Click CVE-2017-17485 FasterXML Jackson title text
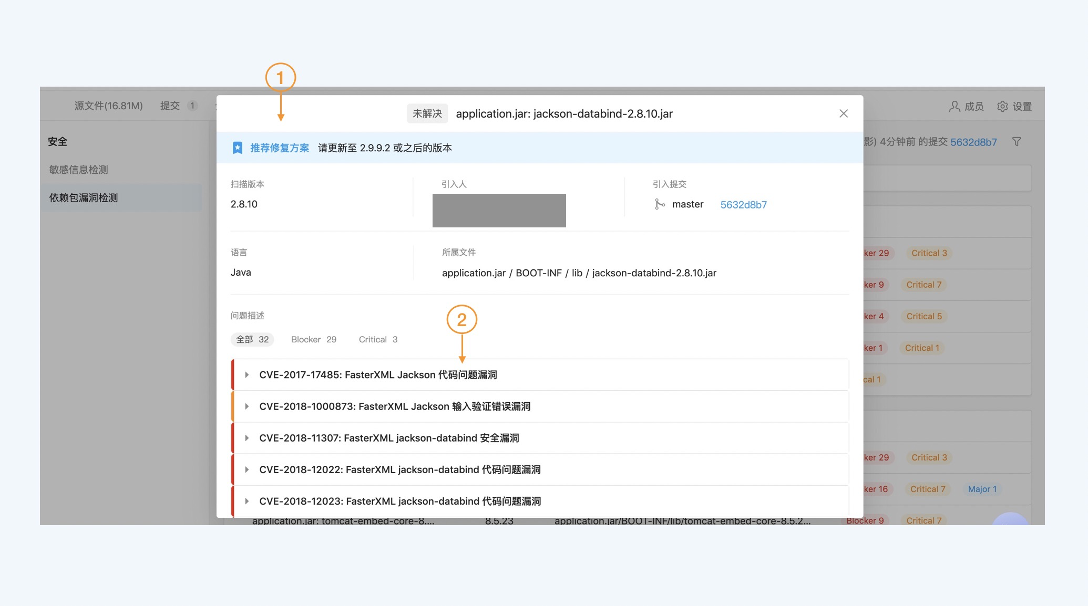This screenshot has width=1088, height=606. click(x=378, y=375)
